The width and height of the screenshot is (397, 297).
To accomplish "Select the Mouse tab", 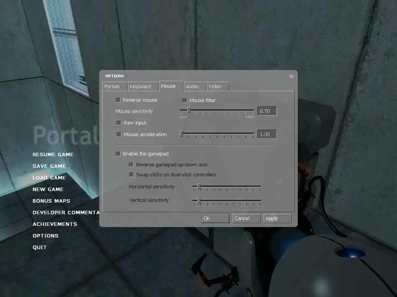I will pyautogui.click(x=171, y=86).
